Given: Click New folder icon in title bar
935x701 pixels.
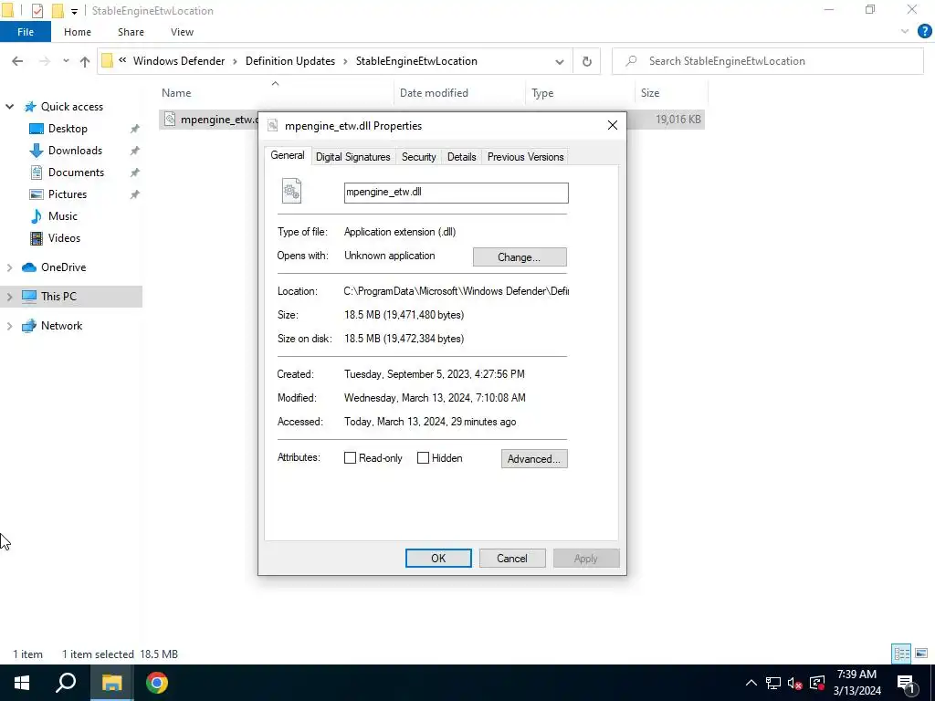Looking at the screenshot, I should [58, 11].
